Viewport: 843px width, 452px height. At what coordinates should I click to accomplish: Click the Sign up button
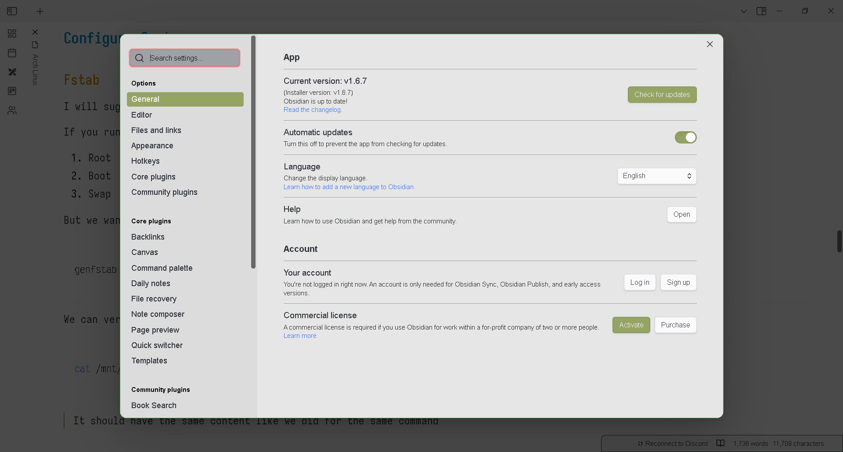[678, 283]
